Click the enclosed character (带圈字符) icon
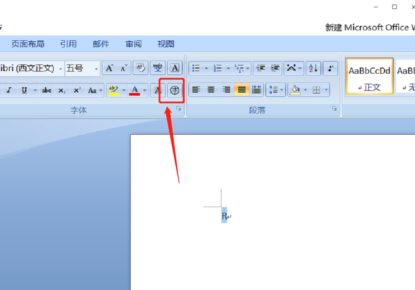 click(x=175, y=90)
